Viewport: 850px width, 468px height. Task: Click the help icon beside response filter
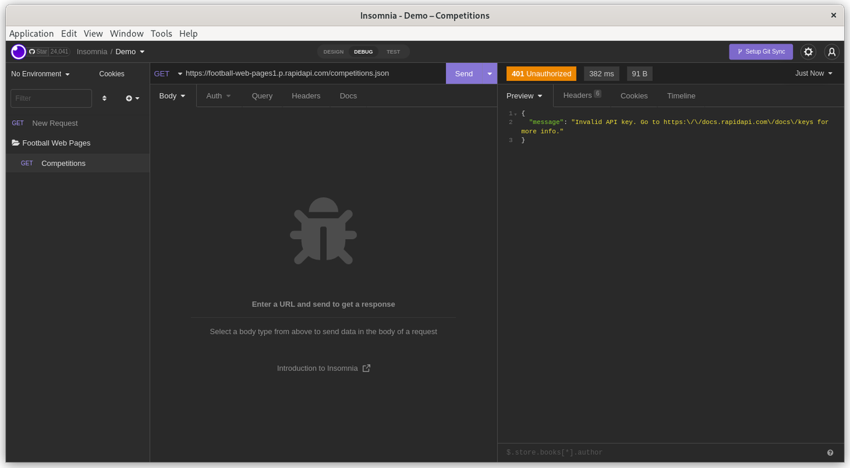coord(830,453)
